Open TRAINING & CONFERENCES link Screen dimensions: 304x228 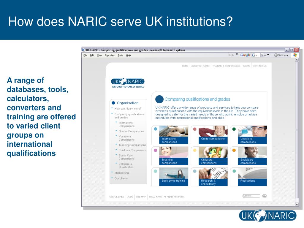226,66
